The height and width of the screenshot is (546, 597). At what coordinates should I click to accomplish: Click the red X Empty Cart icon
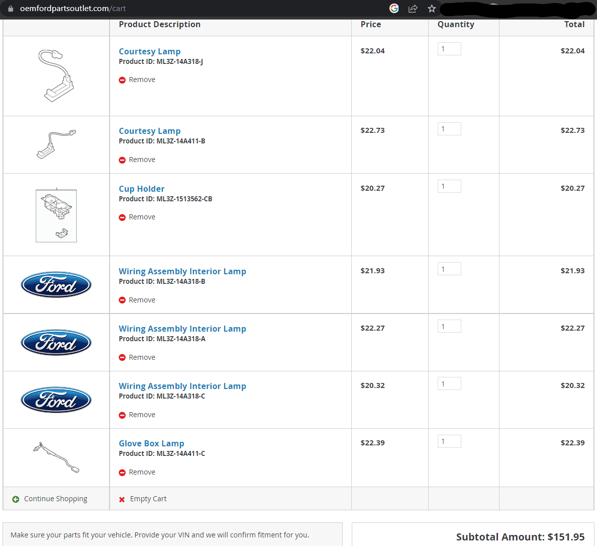[122, 499]
